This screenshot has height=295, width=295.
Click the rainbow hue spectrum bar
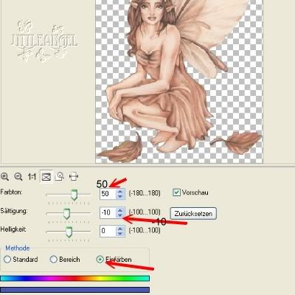coord(74,278)
